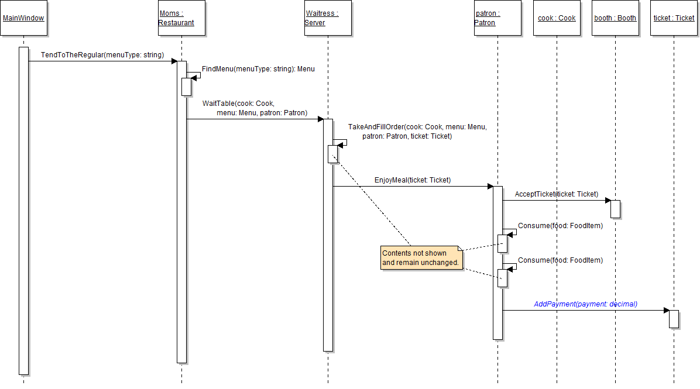The height and width of the screenshot is (389, 700).
Task: Select the FindMenu self-call message label
Action: 258,69
